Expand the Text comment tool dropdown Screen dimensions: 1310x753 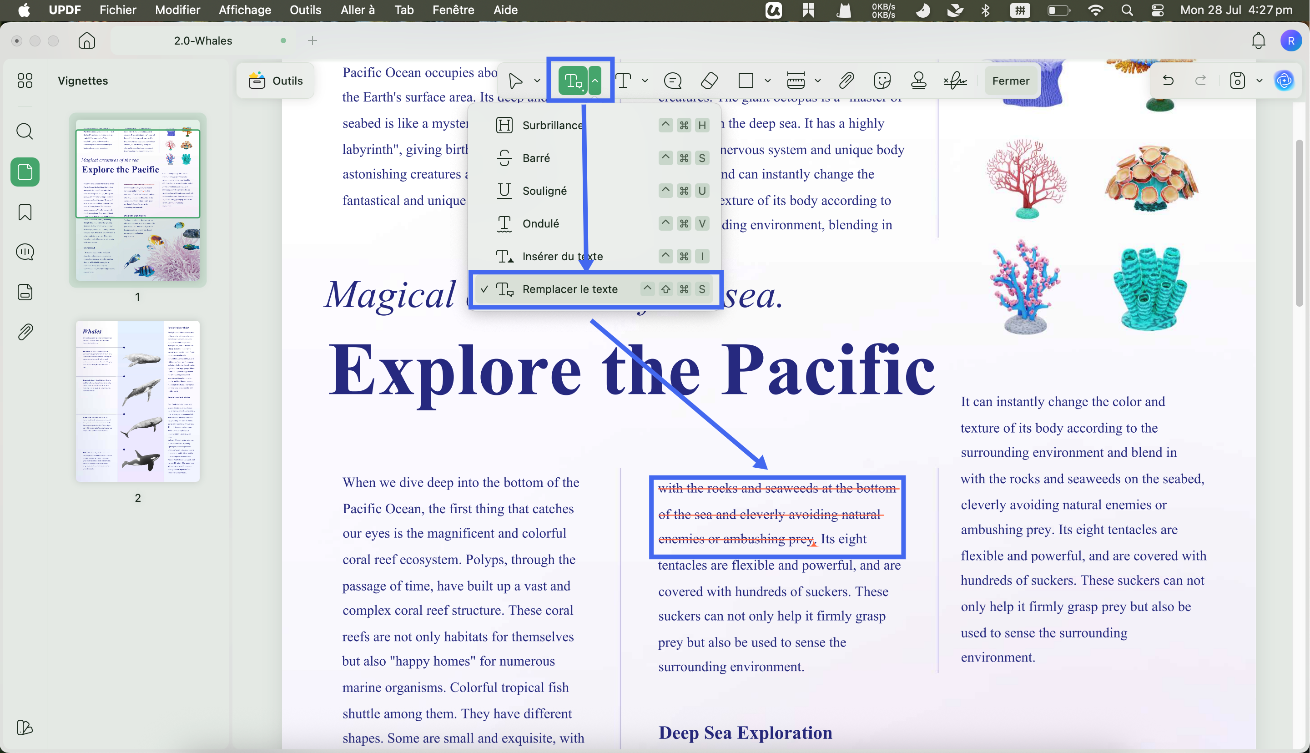[645, 81]
